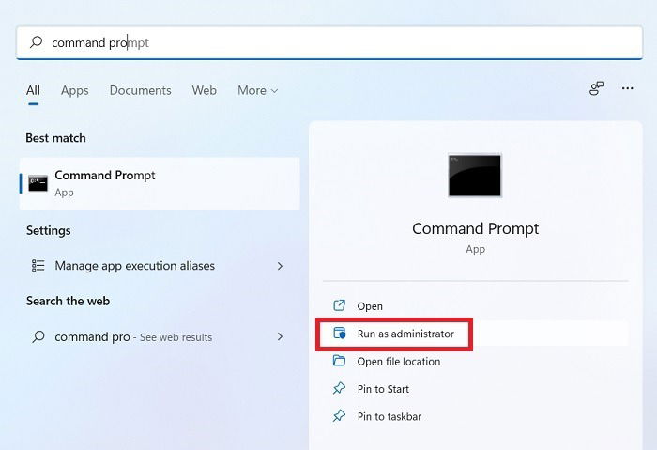Open the accounts sharing icon
The image size is (657, 450).
click(596, 88)
